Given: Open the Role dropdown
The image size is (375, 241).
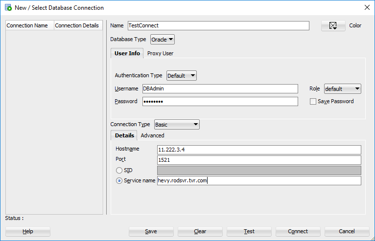Looking at the screenshot, I should [342, 89].
